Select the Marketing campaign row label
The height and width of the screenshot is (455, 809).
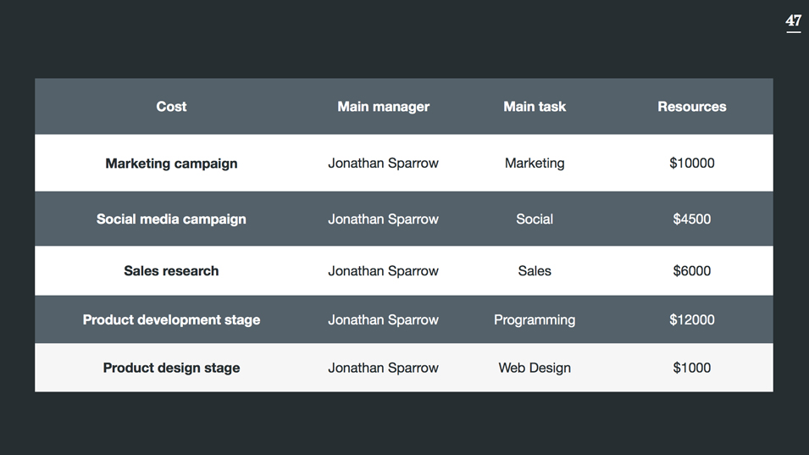(171, 164)
